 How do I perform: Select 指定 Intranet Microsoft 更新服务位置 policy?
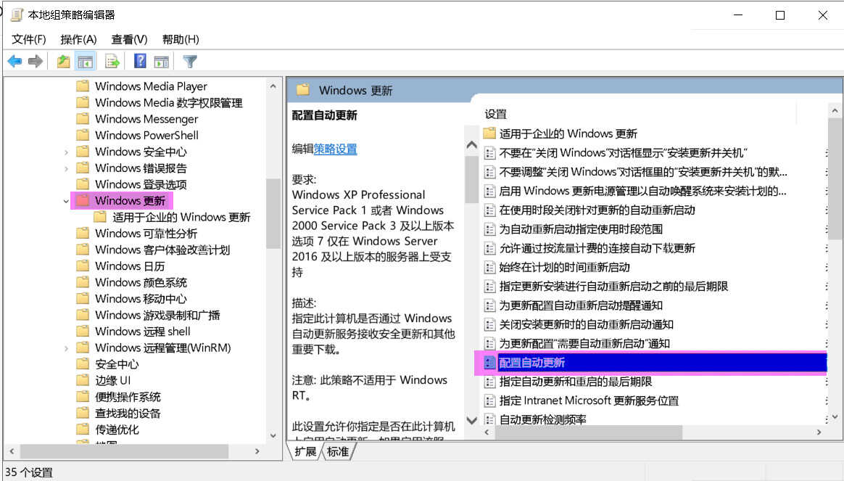click(x=589, y=400)
